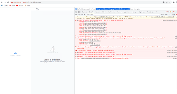Click the Switch DevTools to French button
The height and width of the screenshot is (94, 177).
(x=122, y=9)
